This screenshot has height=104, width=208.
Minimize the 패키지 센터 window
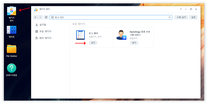point(186,9)
